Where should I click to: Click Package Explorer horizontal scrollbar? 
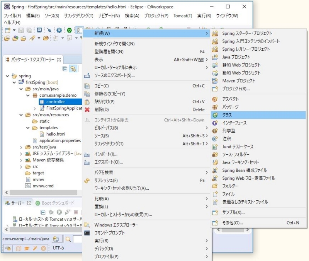pos(43,192)
